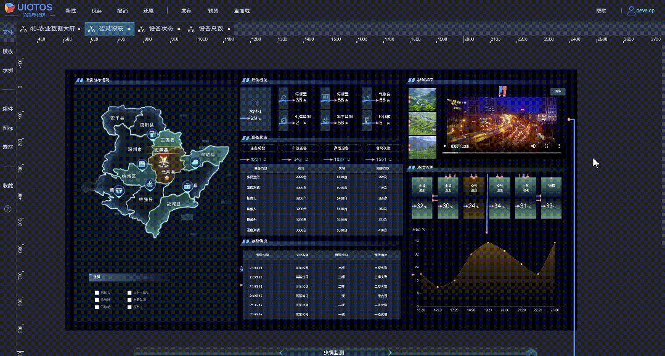Open the 素材 panel in the sidebar
665x356 pixels.
point(7,147)
